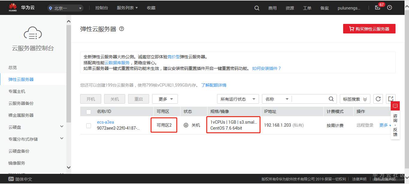Image resolution: width=409 pixels, height=184 pixels.
Task: Click the 咨询·反馈 side tab
Action: (x=395, y=125)
